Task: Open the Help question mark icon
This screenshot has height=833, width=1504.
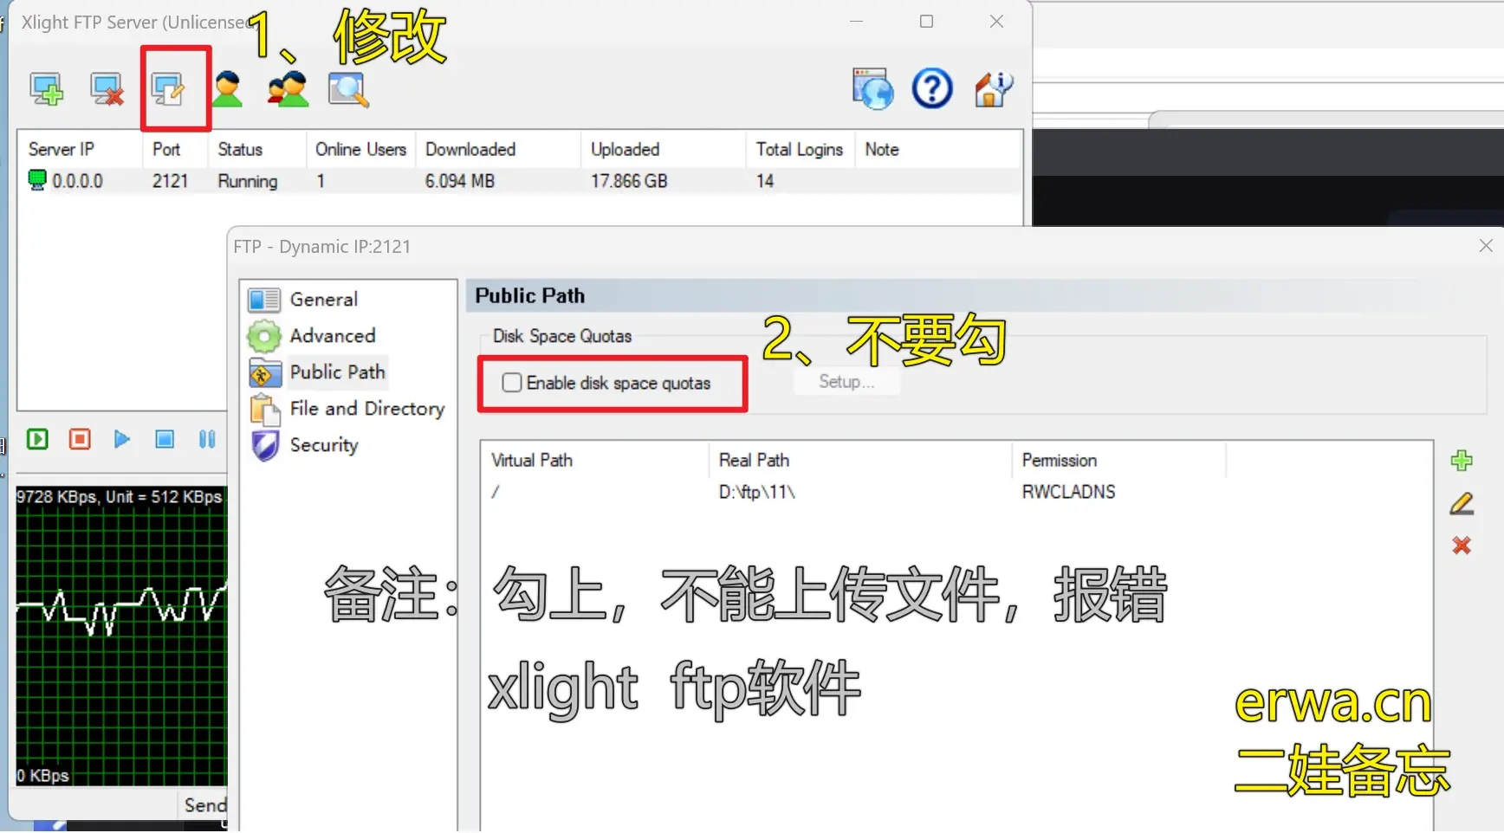Action: tap(932, 88)
